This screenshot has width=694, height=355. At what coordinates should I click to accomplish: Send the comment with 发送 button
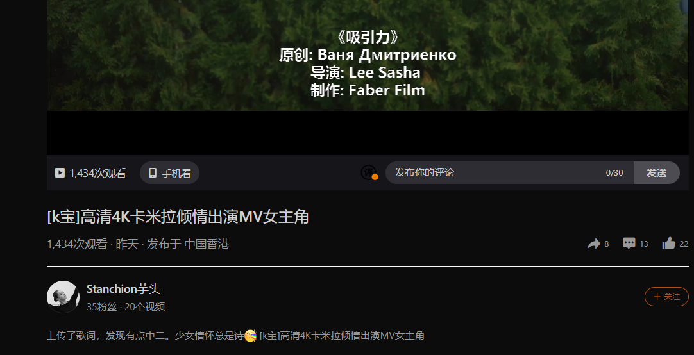656,173
